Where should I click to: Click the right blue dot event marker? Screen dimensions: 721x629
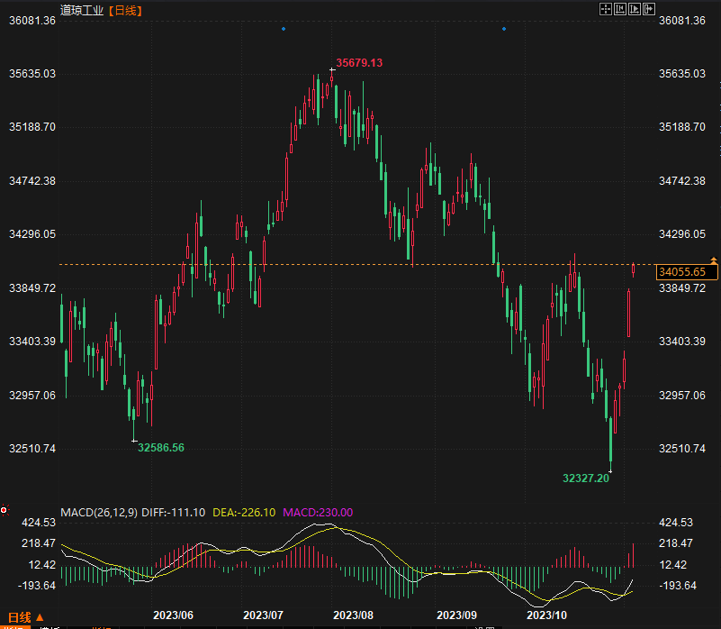coord(503,29)
